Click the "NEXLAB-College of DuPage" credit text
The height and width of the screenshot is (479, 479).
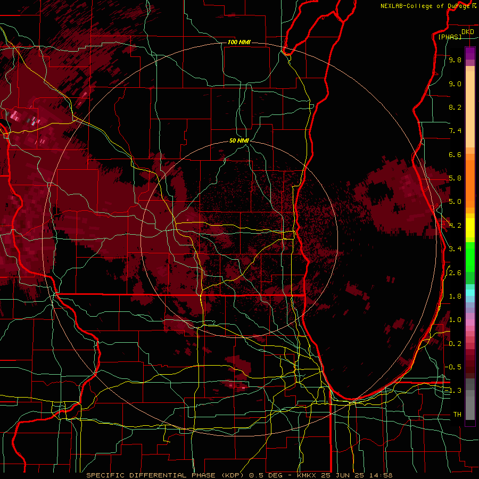425,6
